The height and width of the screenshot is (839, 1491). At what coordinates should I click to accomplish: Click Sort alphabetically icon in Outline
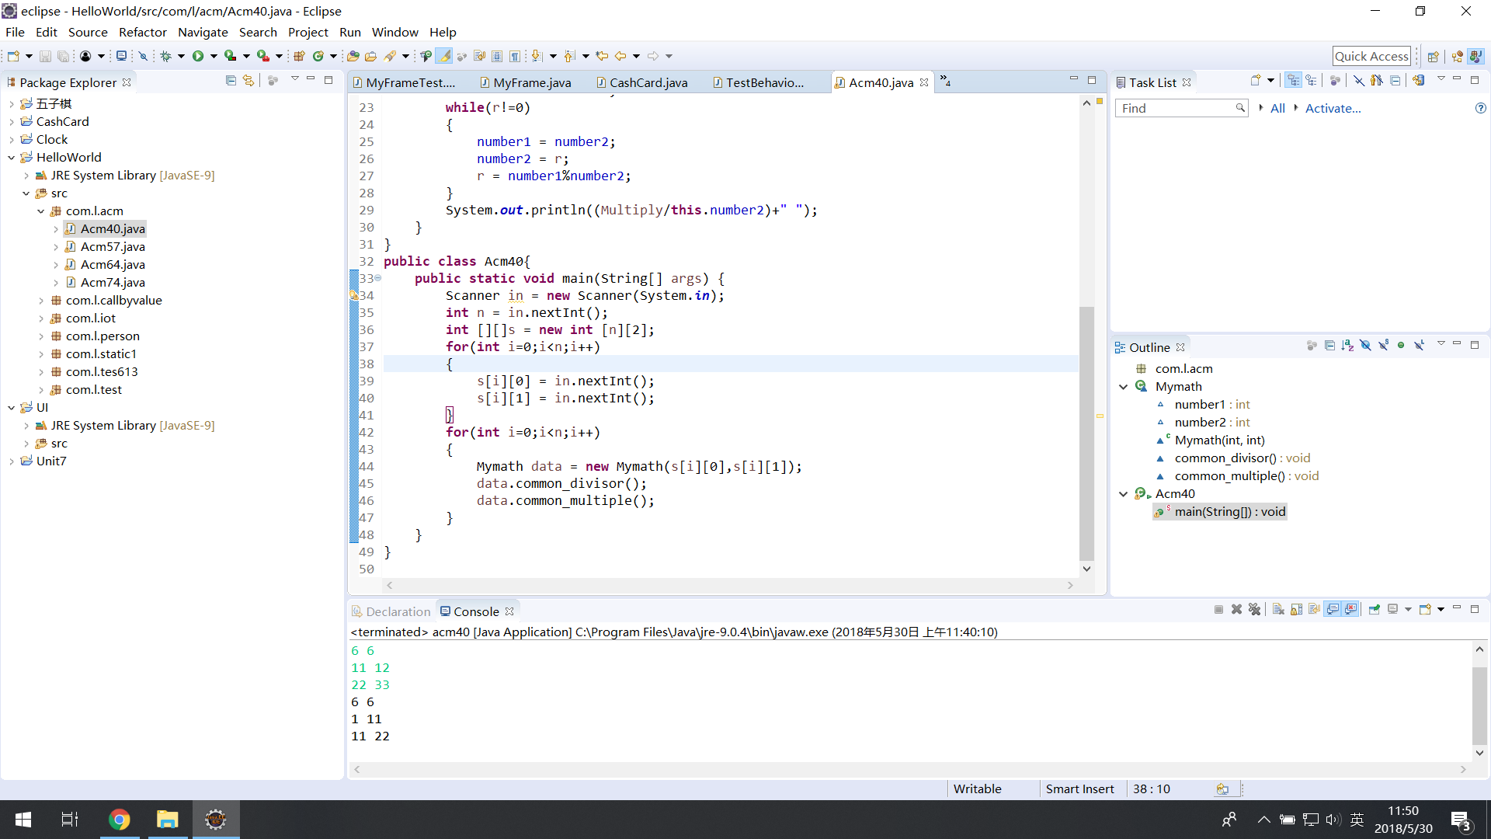click(1347, 346)
